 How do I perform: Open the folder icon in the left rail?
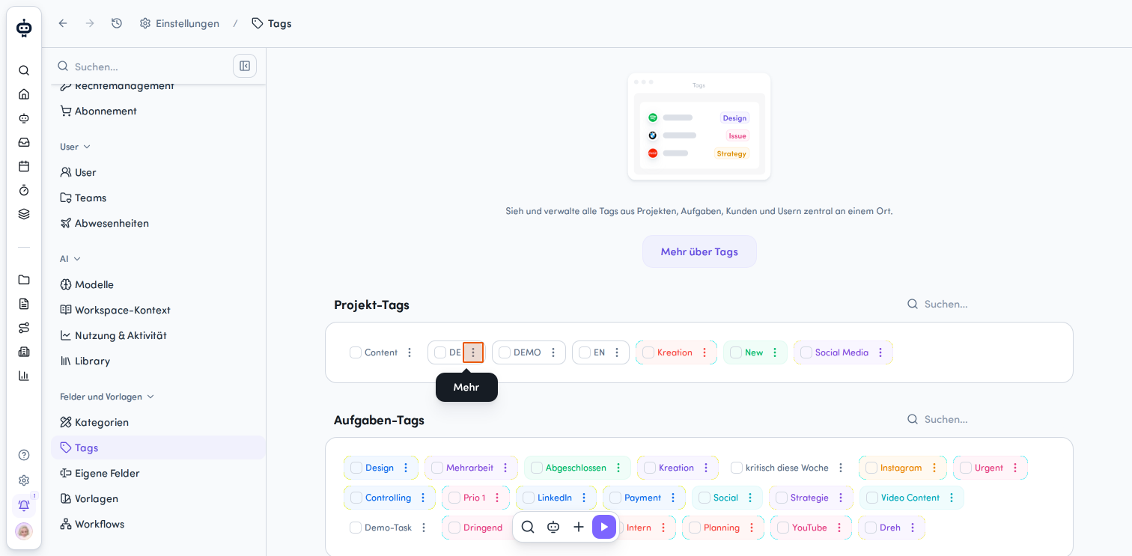point(24,280)
